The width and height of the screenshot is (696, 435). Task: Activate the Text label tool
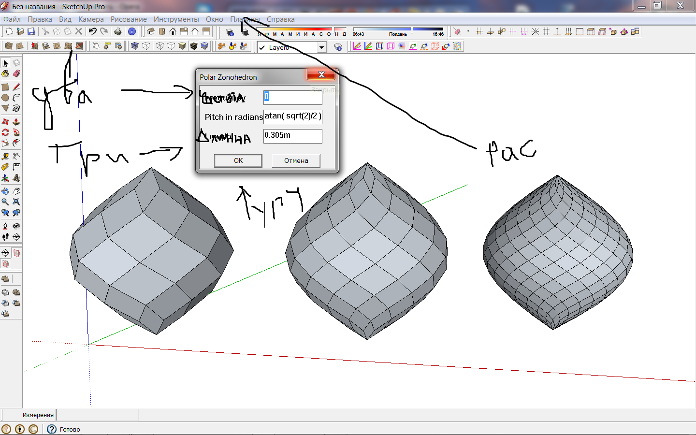(16, 167)
